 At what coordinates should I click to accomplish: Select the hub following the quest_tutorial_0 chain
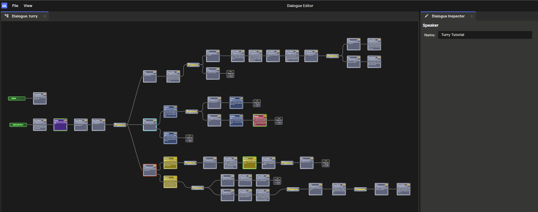coord(120,125)
